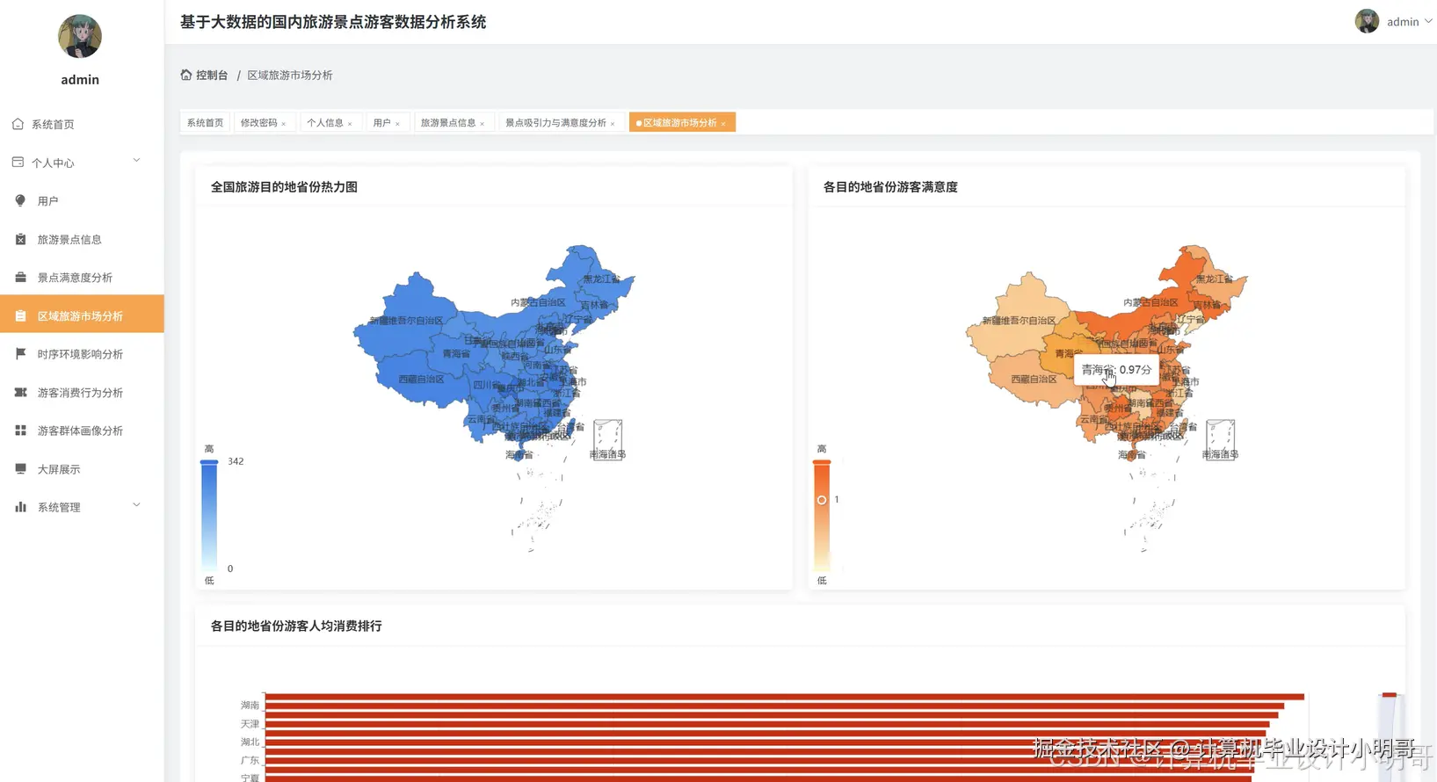Click the ranking chart vertical zoom slider
1437x782 pixels.
pos(1390,736)
